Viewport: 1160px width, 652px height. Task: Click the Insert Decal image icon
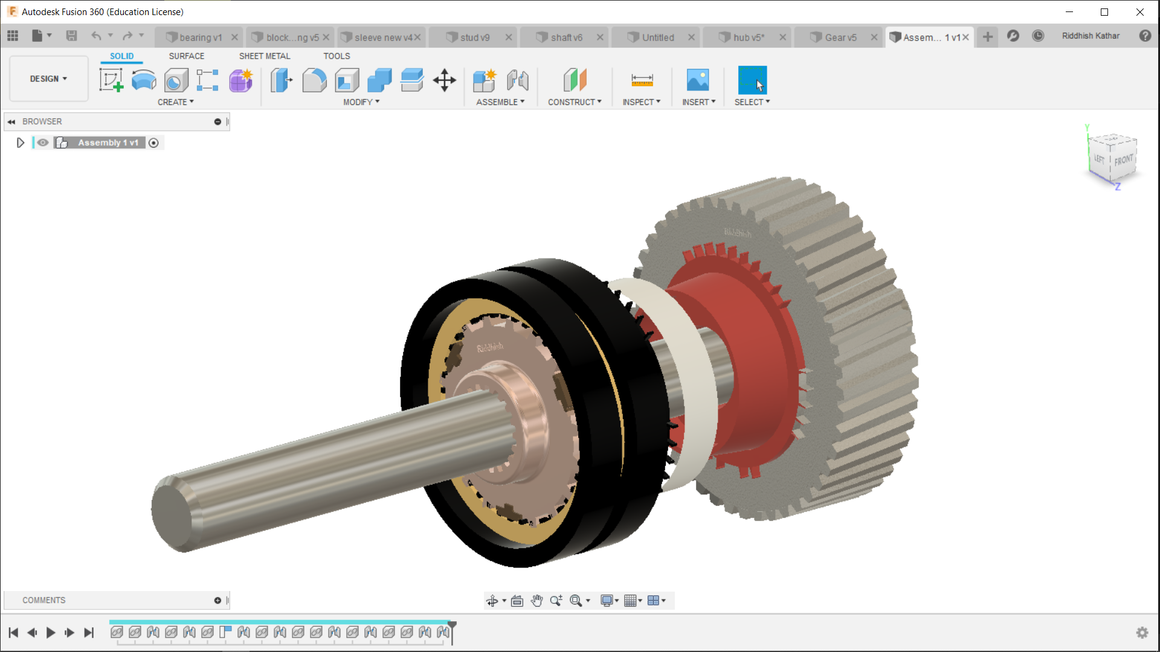(x=698, y=80)
